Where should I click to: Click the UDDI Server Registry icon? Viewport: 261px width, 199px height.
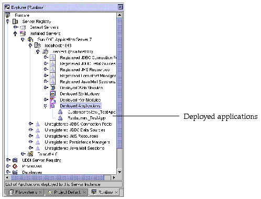15,160
